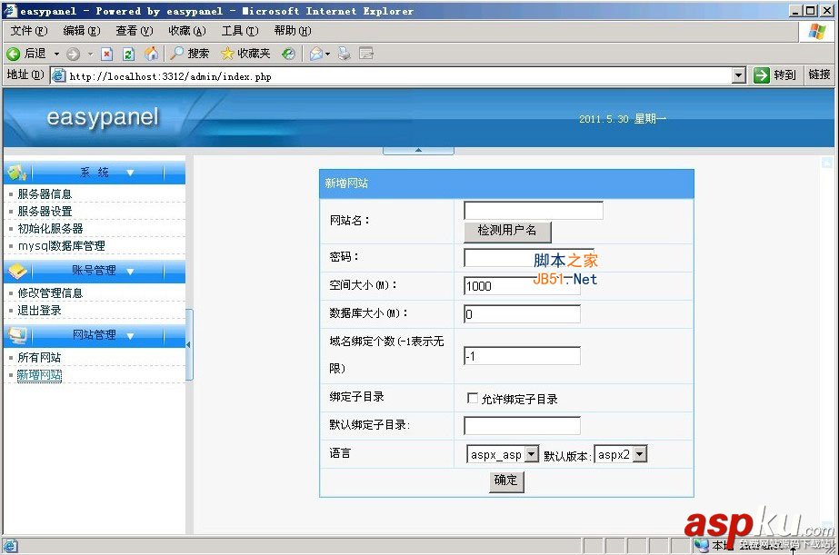Click the 系统 section globe icon

click(15, 173)
